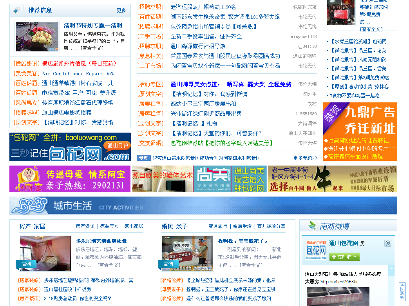This screenshot has width=409, height=306.
Task: Click the 回顶部 back-to-top button
Action: [402, 292]
